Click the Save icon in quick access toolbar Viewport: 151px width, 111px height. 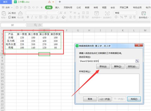(17, 7)
